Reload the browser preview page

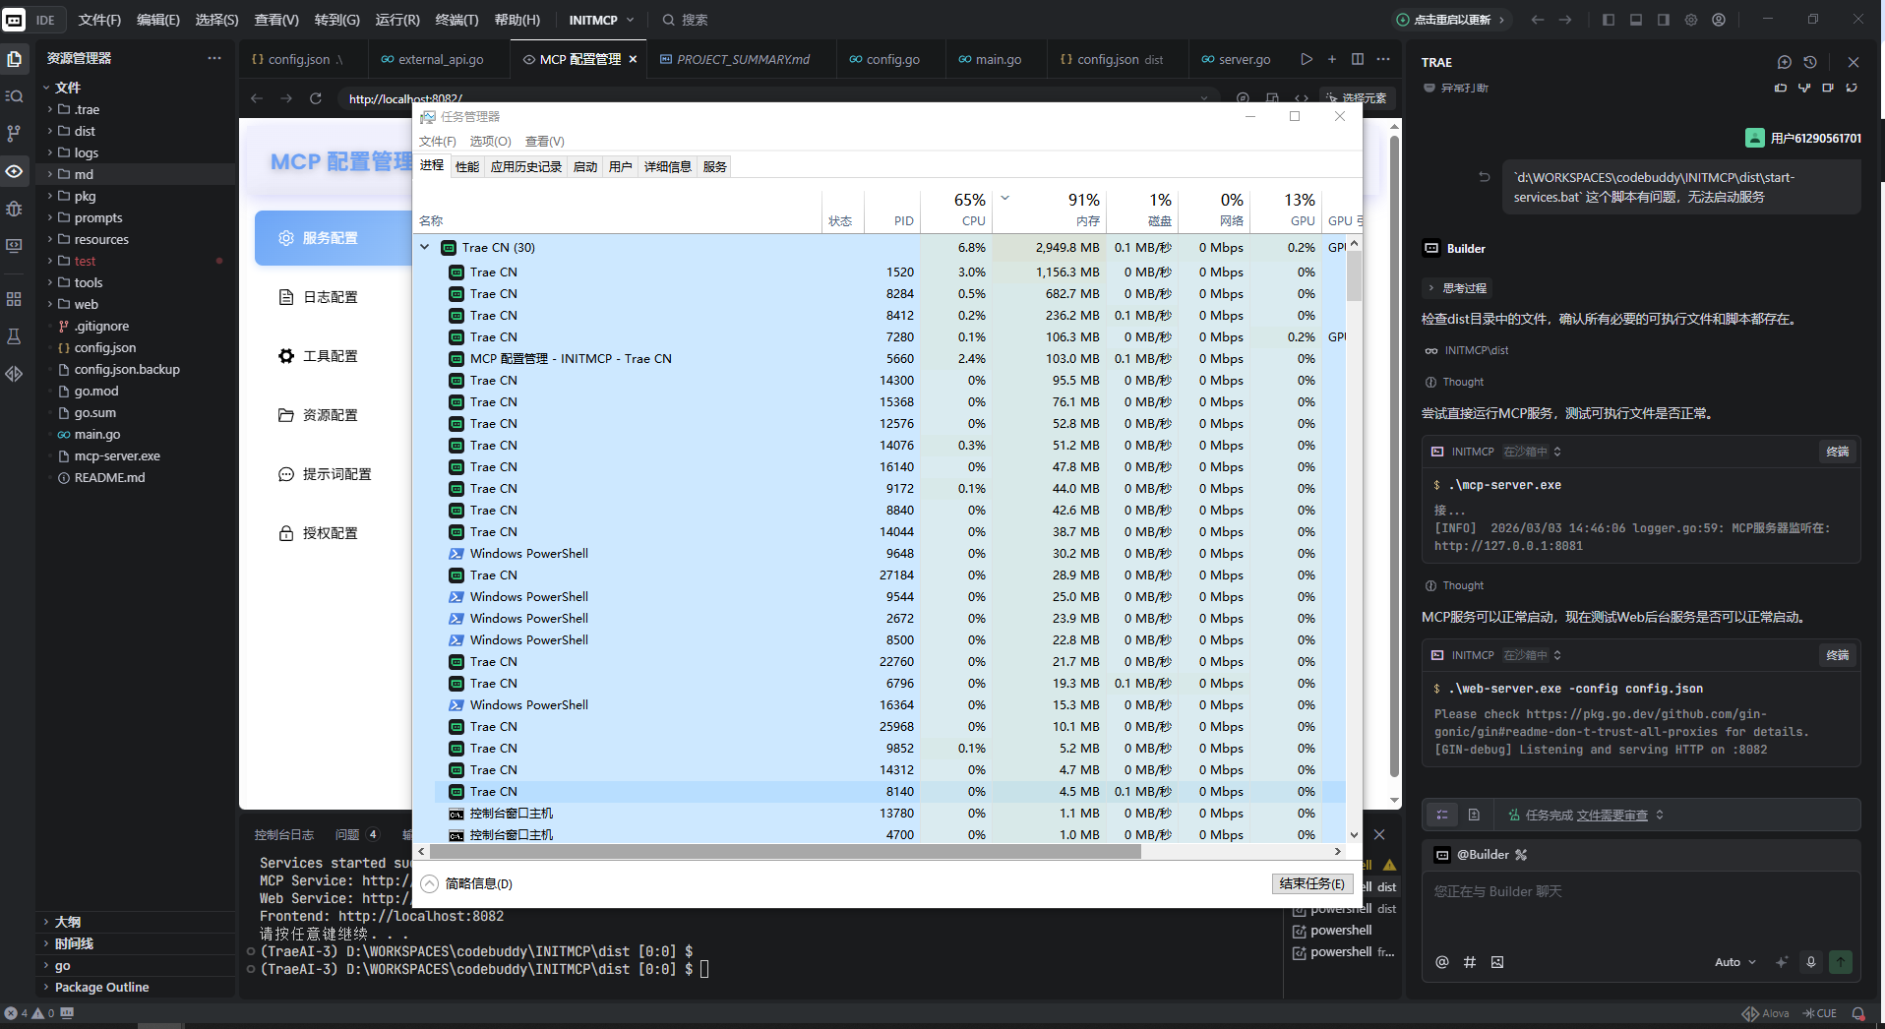tap(316, 98)
